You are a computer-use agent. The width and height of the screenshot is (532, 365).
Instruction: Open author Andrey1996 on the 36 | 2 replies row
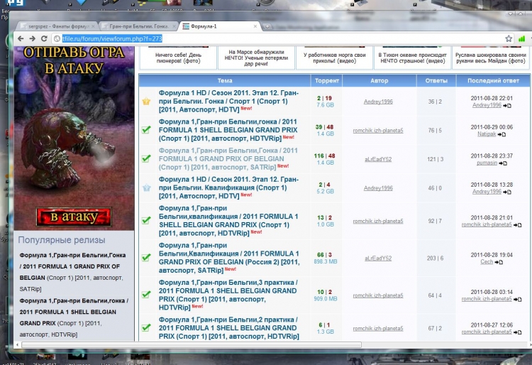[378, 102]
